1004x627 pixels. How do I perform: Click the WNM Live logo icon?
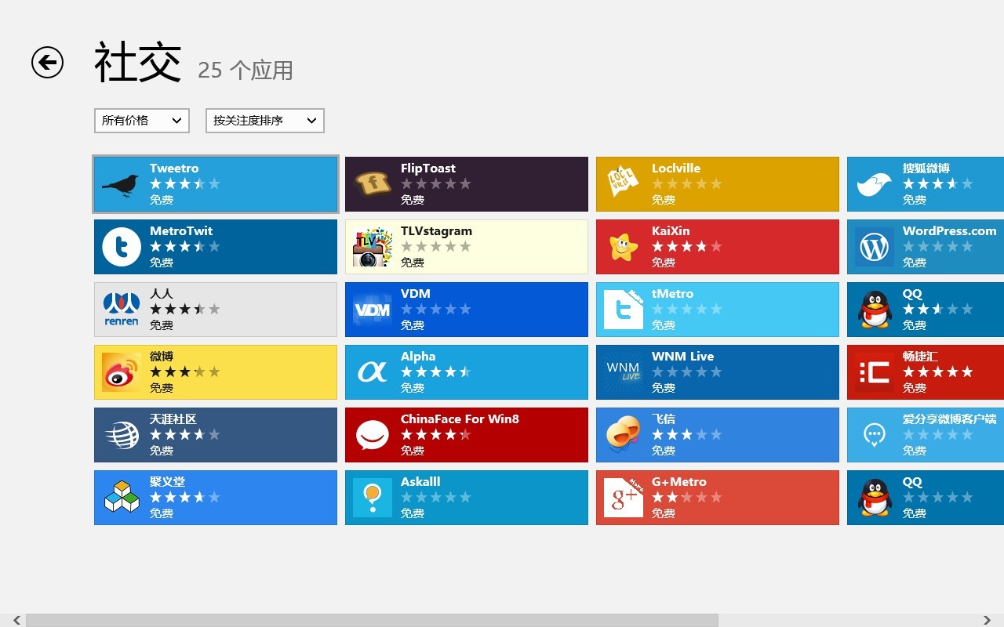(624, 372)
